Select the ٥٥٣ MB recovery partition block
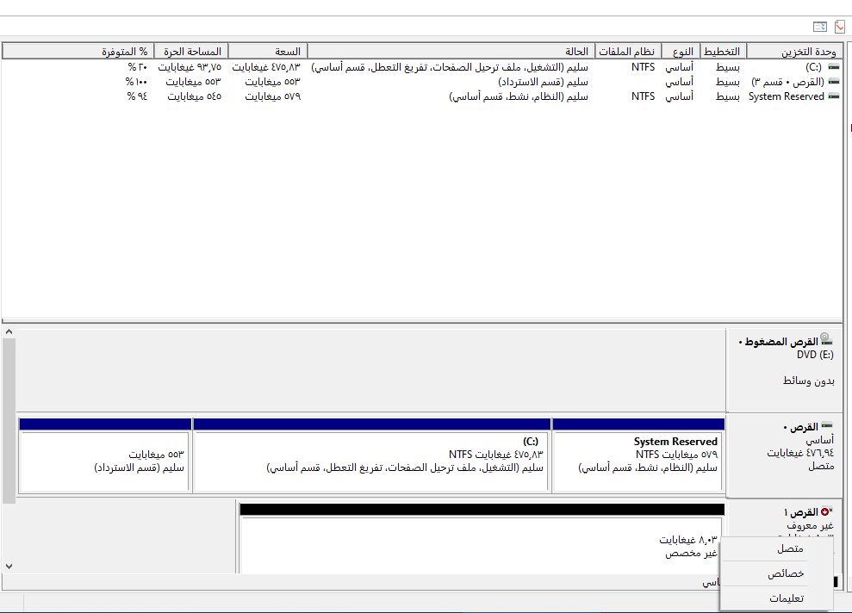This screenshot has width=852, height=613. pos(105,455)
